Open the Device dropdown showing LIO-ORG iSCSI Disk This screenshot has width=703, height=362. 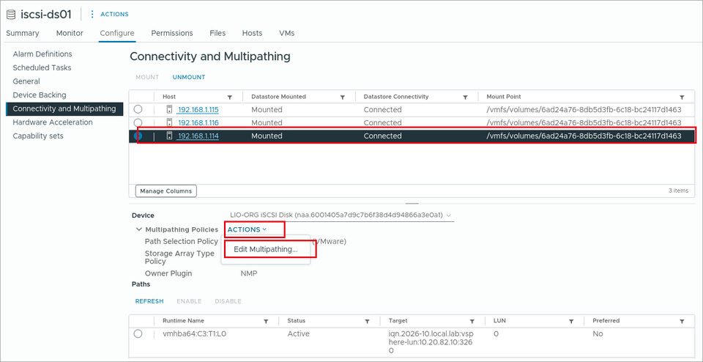(x=339, y=215)
